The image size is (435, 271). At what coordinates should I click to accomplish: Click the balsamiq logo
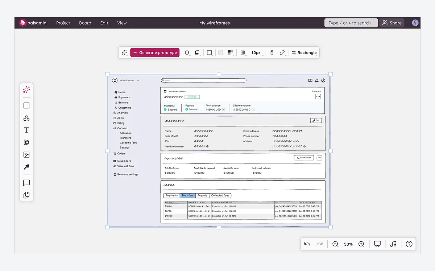pyautogui.click(x=33, y=23)
